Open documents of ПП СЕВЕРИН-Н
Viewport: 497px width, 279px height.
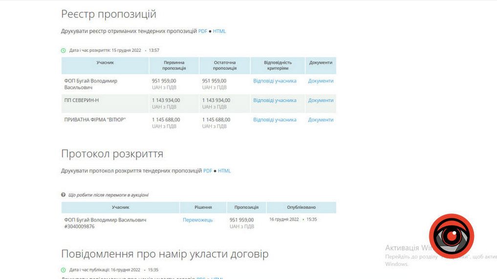321,100
